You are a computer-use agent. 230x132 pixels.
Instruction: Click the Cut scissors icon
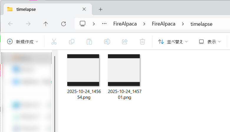pos(54,42)
